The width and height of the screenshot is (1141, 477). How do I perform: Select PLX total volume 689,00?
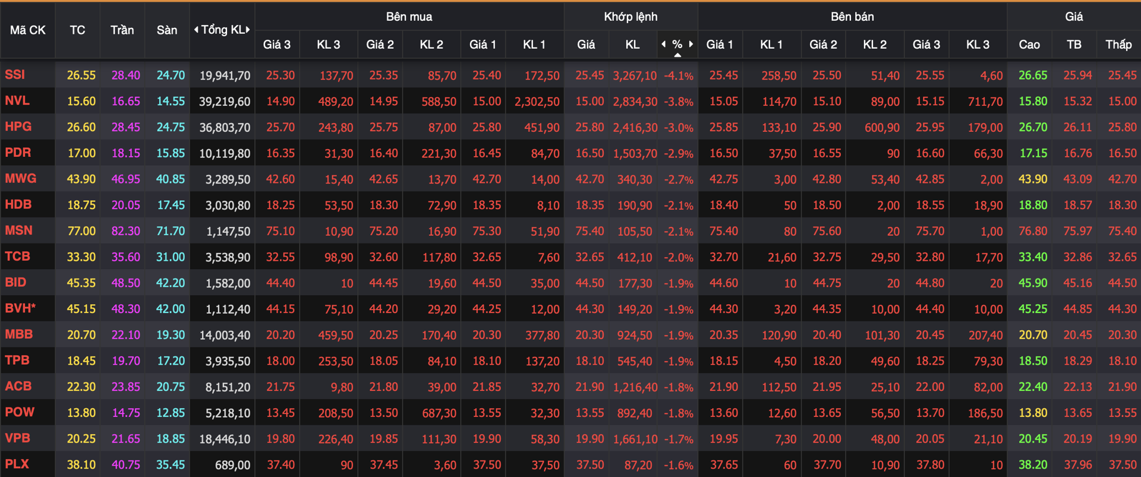pyautogui.click(x=232, y=465)
